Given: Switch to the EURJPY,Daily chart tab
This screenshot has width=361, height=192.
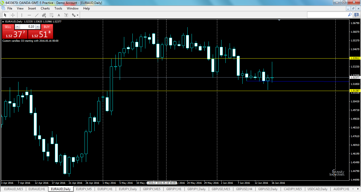Looking at the screenshot, I should tap(127, 189).
